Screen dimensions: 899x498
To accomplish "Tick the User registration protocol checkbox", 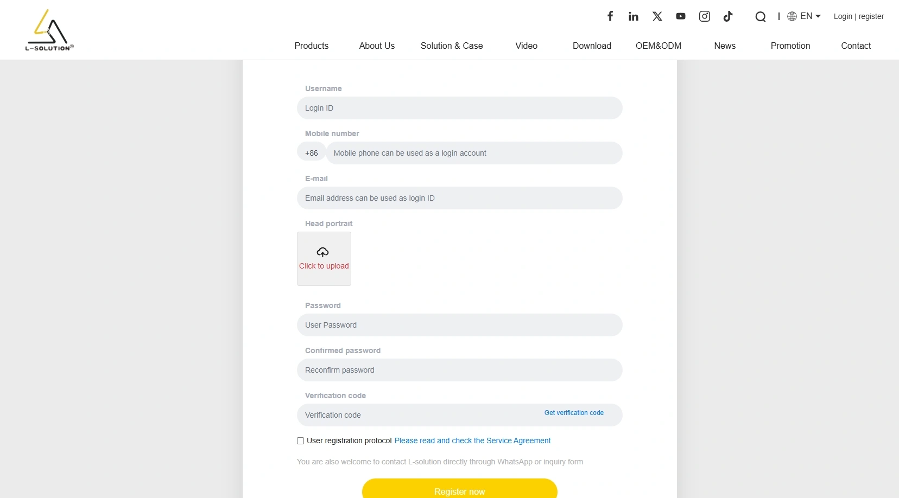I will pyautogui.click(x=300, y=440).
